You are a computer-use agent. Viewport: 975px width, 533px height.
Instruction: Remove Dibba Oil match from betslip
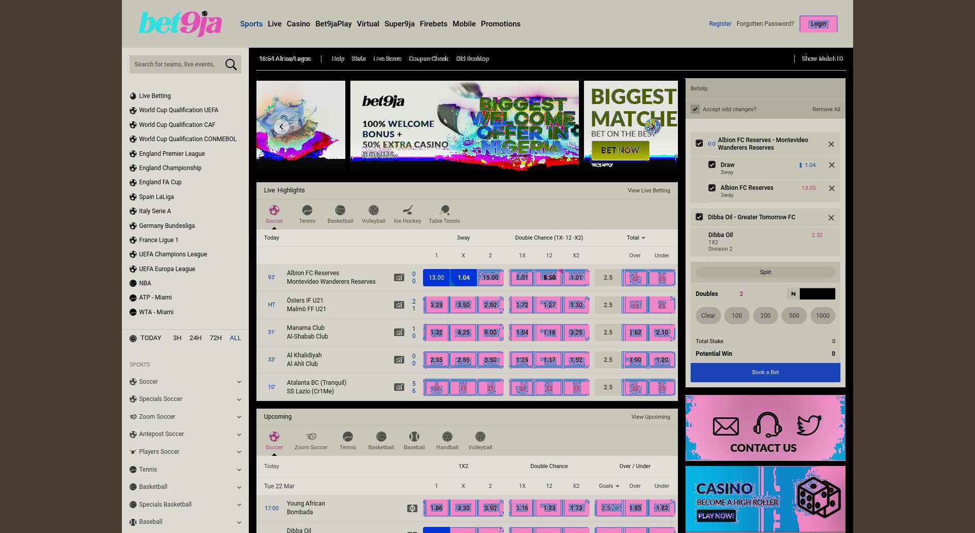pos(831,218)
